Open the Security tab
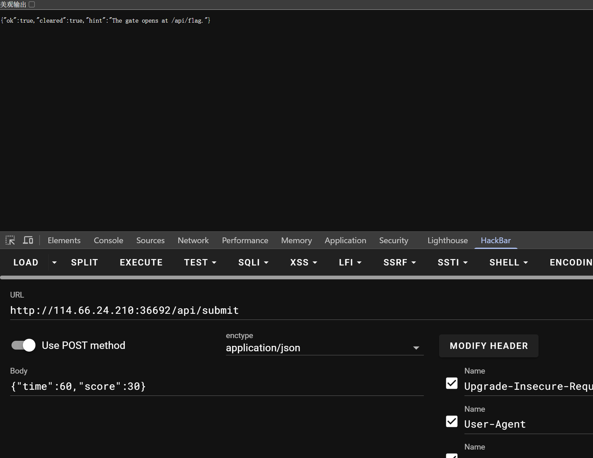The width and height of the screenshot is (593, 458). 394,240
